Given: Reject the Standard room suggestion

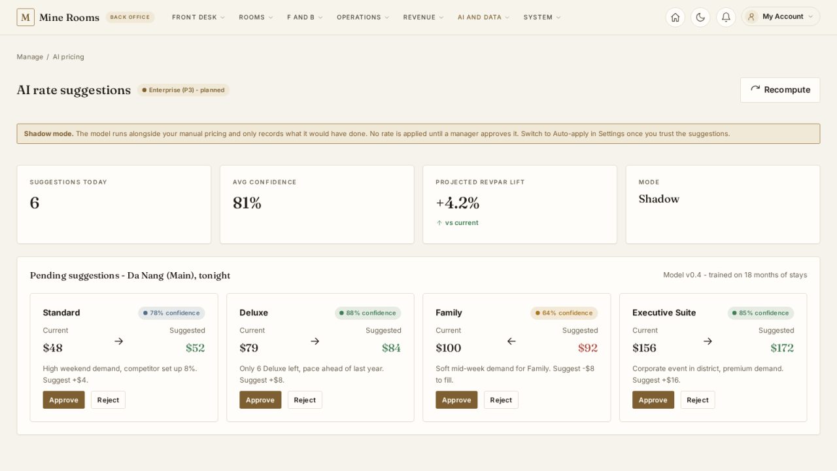Looking at the screenshot, I should point(108,400).
